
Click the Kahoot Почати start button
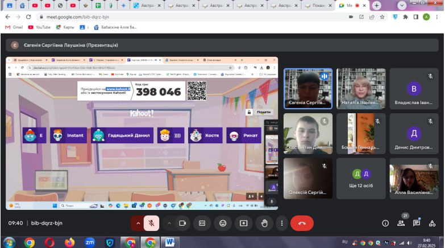click(264, 112)
